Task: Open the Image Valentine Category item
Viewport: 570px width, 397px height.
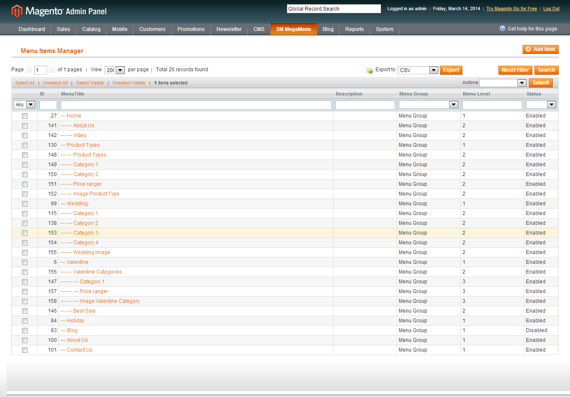Action: (x=109, y=301)
